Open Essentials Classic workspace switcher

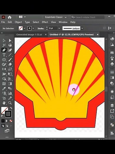(56, 17)
